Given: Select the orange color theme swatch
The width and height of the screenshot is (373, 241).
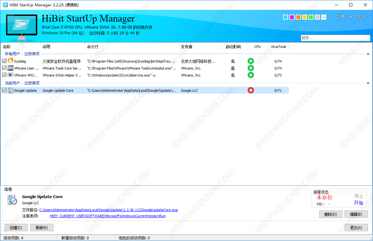Looking at the screenshot, I should pyautogui.click(x=298, y=17).
